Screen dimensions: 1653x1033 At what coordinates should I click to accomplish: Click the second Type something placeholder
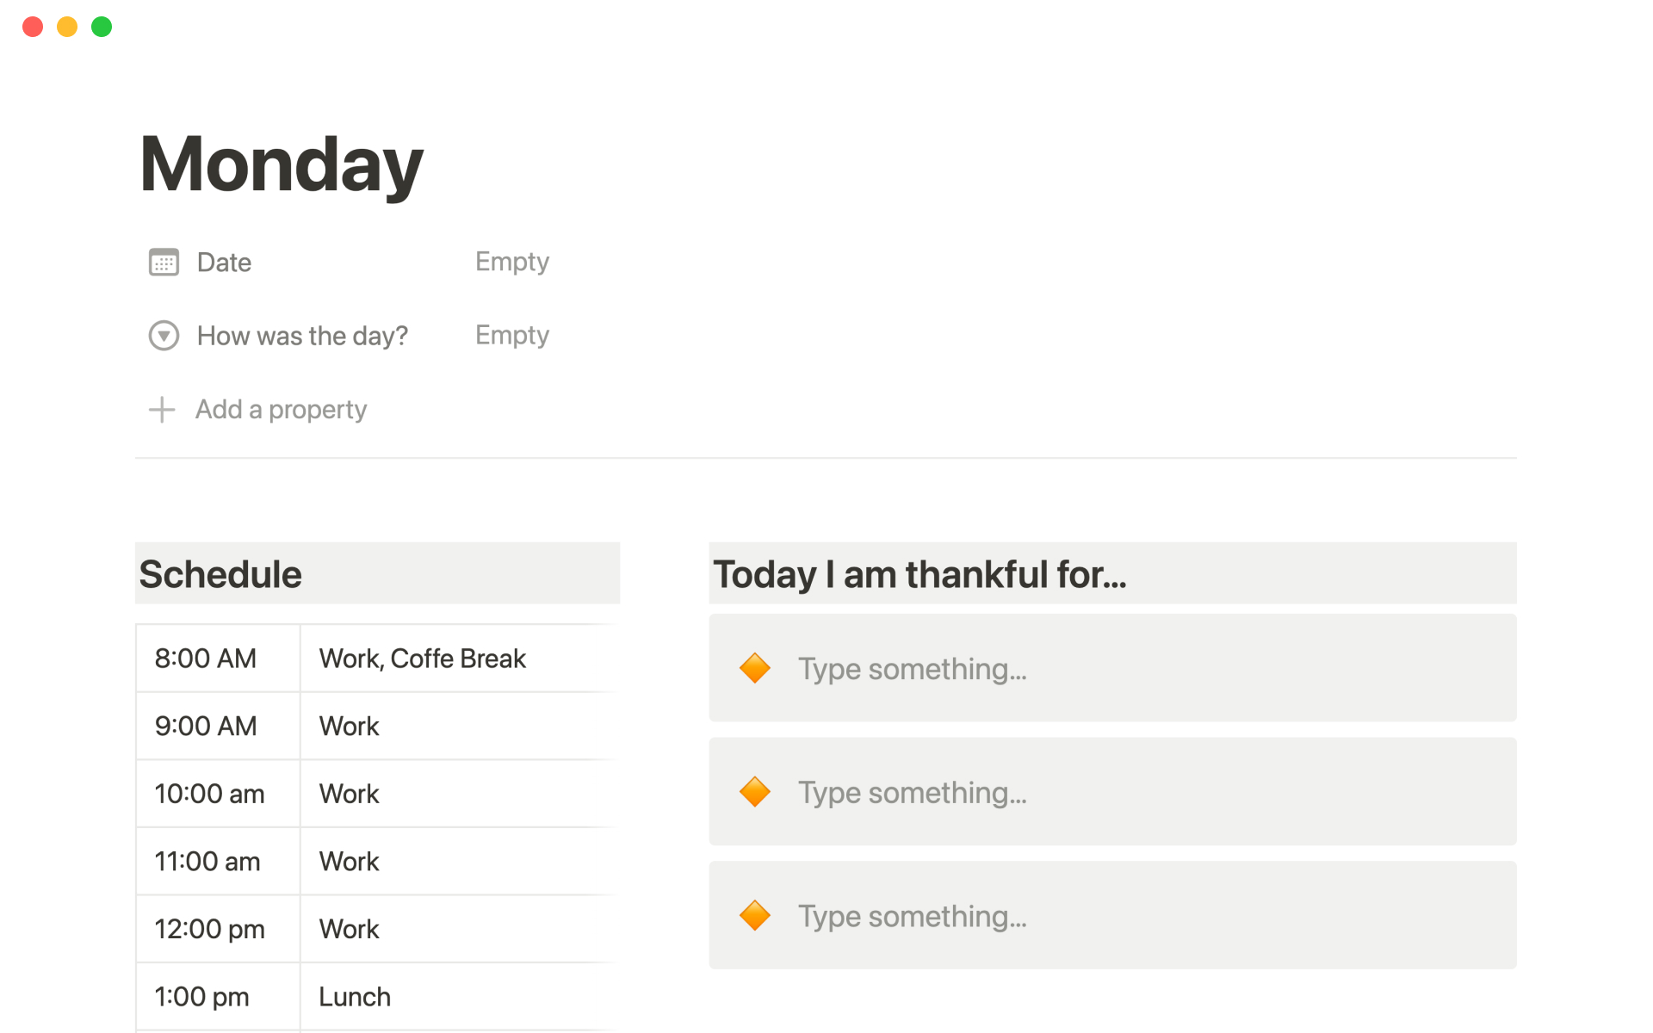click(x=912, y=793)
